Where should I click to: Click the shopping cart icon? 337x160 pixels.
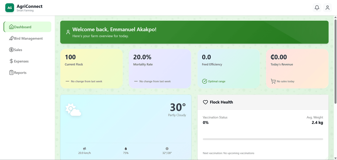tap(273, 81)
